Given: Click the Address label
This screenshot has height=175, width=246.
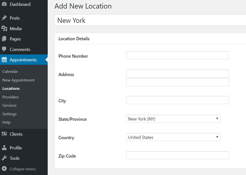Looking at the screenshot, I should coord(66,74).
